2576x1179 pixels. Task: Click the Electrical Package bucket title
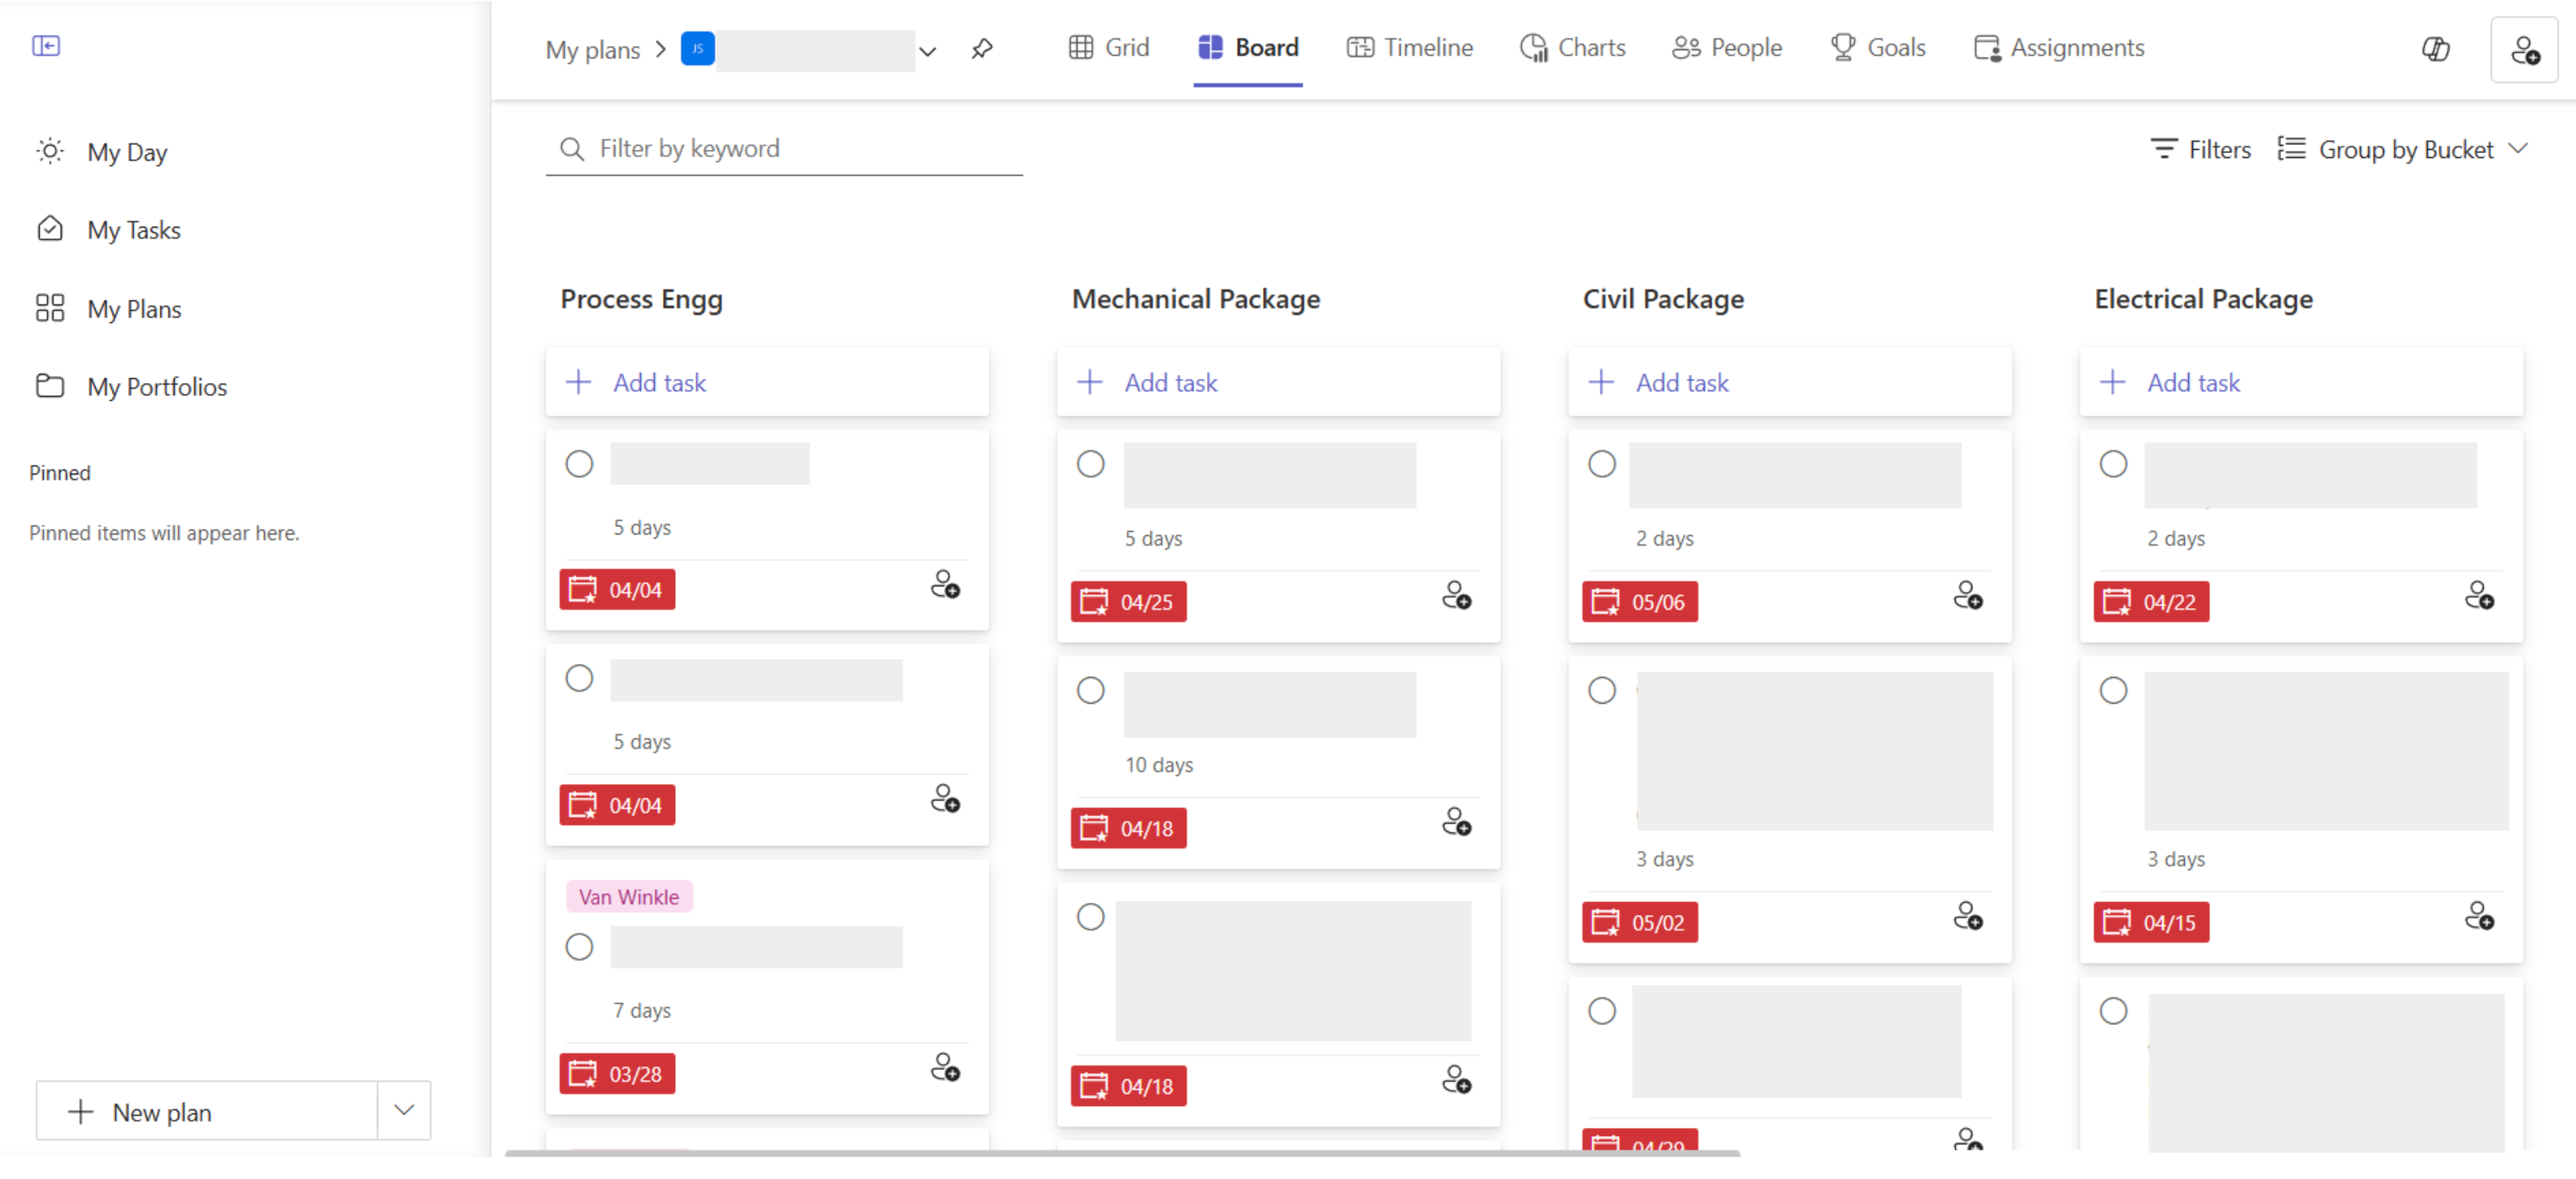[x=2203, y=299]
